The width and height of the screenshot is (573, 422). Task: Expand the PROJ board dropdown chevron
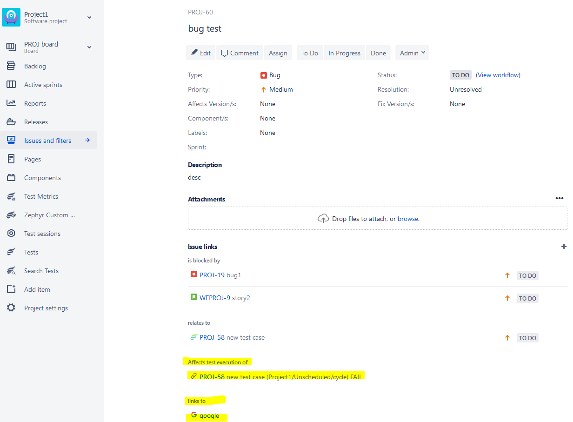click(89, 47)
